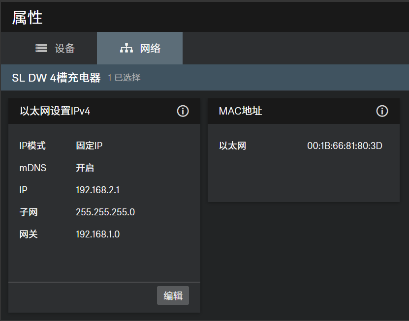This screenshot has width=409, height=321.
Task: Select the subnet mask 255.255.255.0
Action: tap(105, 212)
